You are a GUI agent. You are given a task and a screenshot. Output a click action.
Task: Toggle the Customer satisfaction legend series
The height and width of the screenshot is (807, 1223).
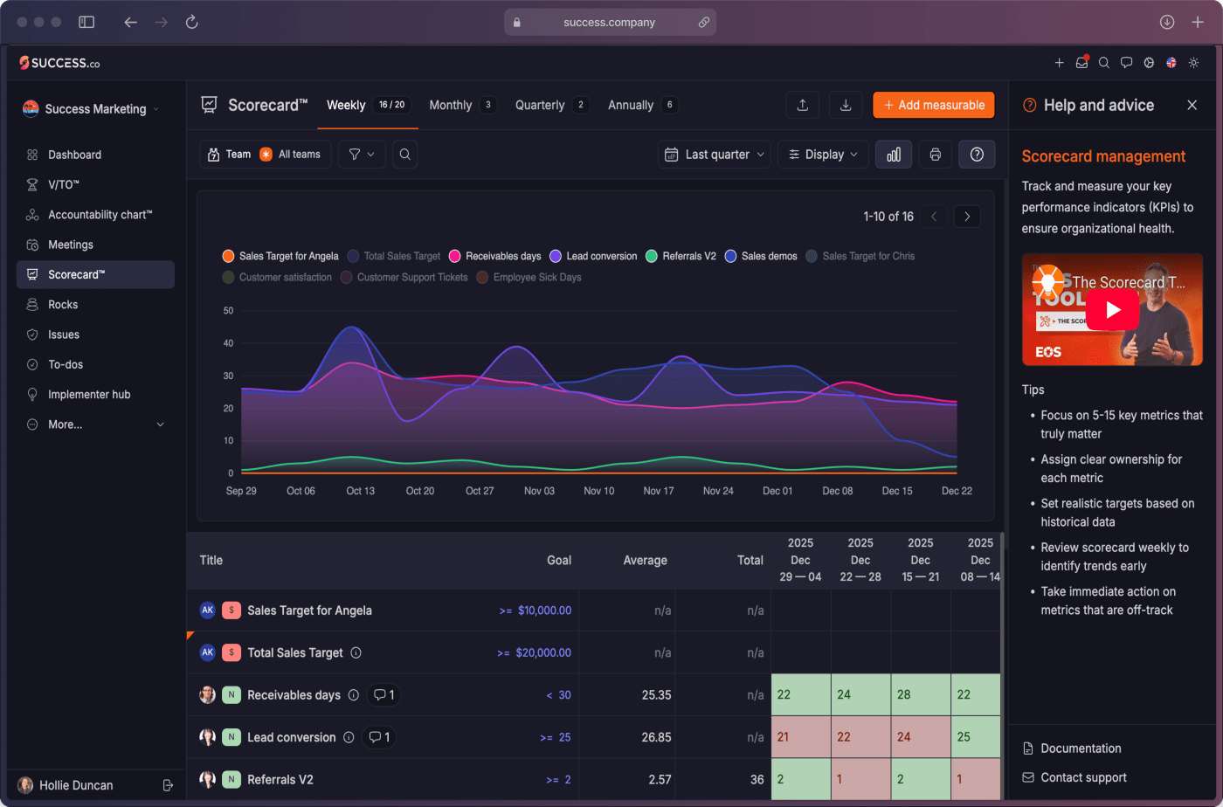277,277
